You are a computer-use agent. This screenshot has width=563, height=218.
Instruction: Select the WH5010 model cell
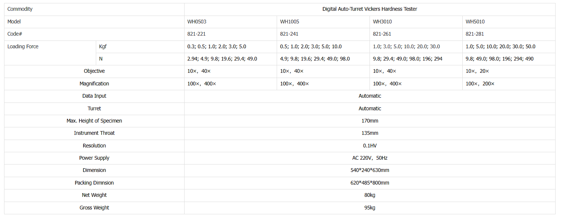point(475,22)
